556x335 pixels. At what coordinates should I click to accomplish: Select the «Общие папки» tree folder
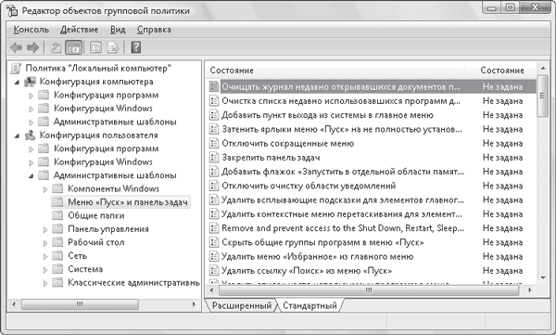point(96,215)
